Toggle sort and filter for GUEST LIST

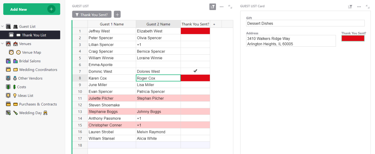pos(212,7)
